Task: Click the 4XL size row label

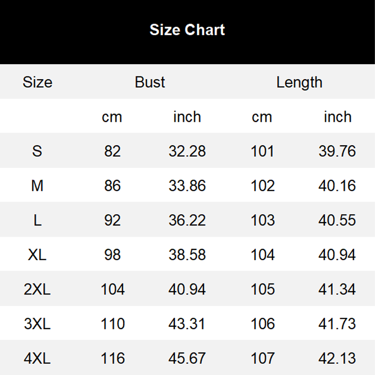Action: tap(37, 359)
